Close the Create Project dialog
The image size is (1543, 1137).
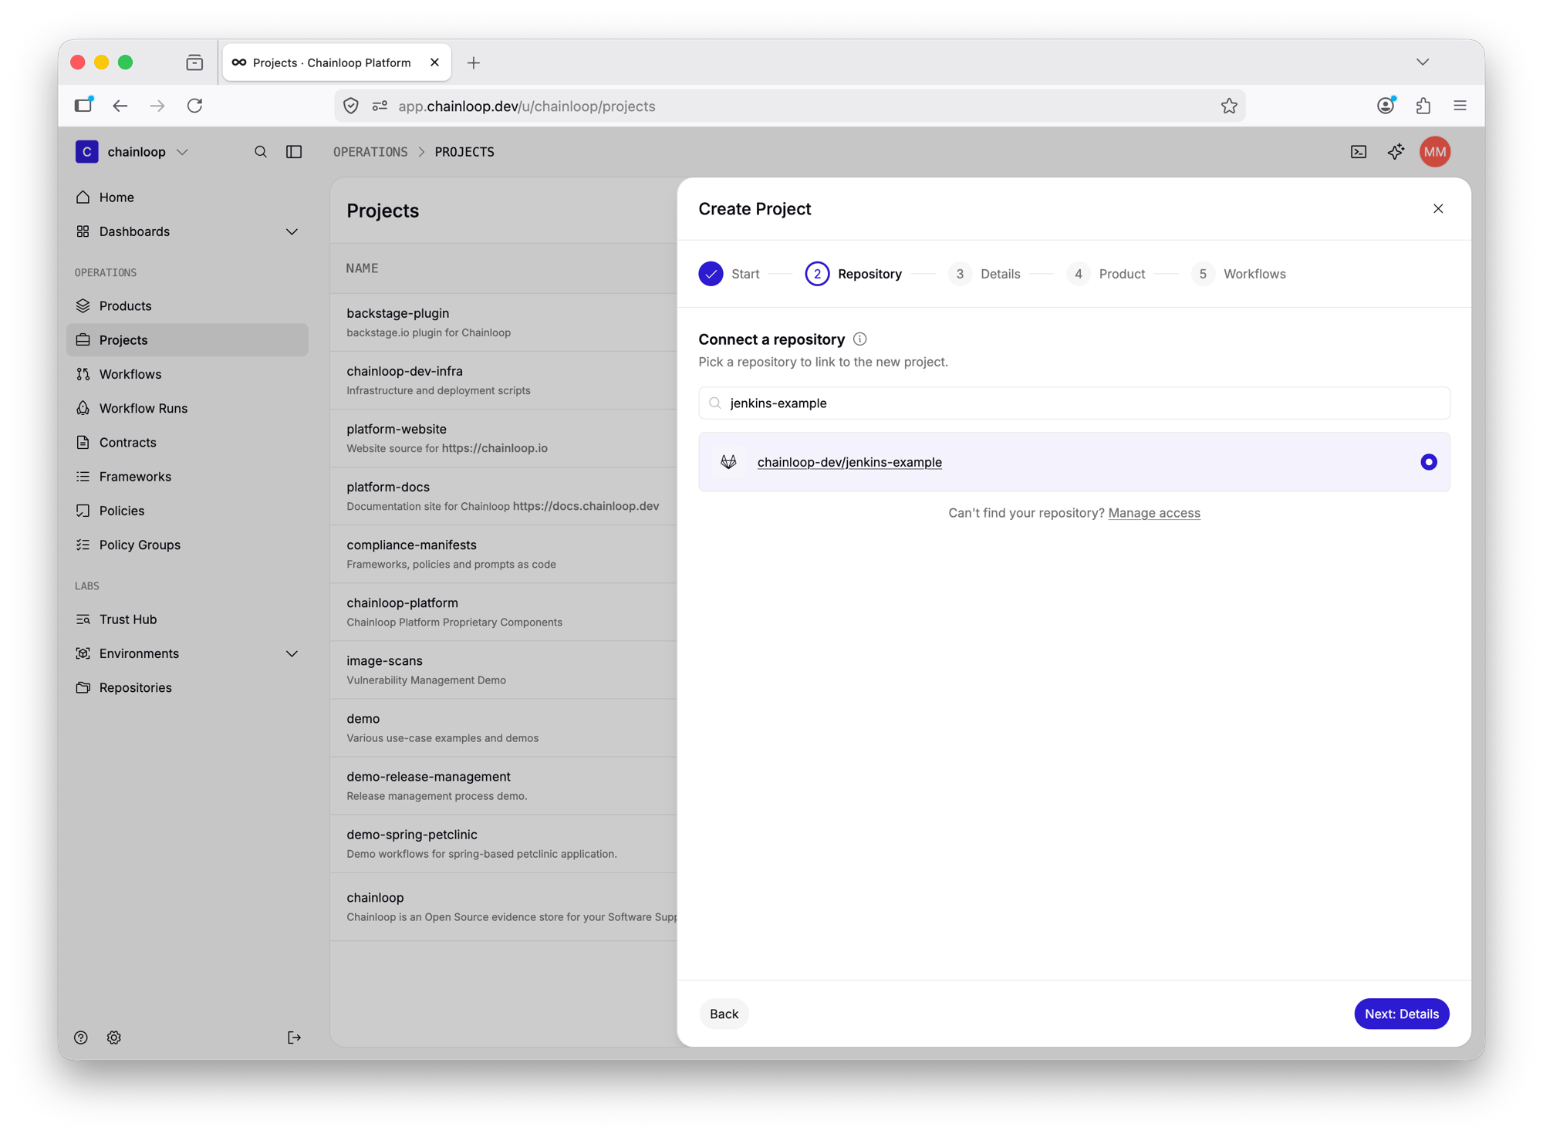(1438, 209)
